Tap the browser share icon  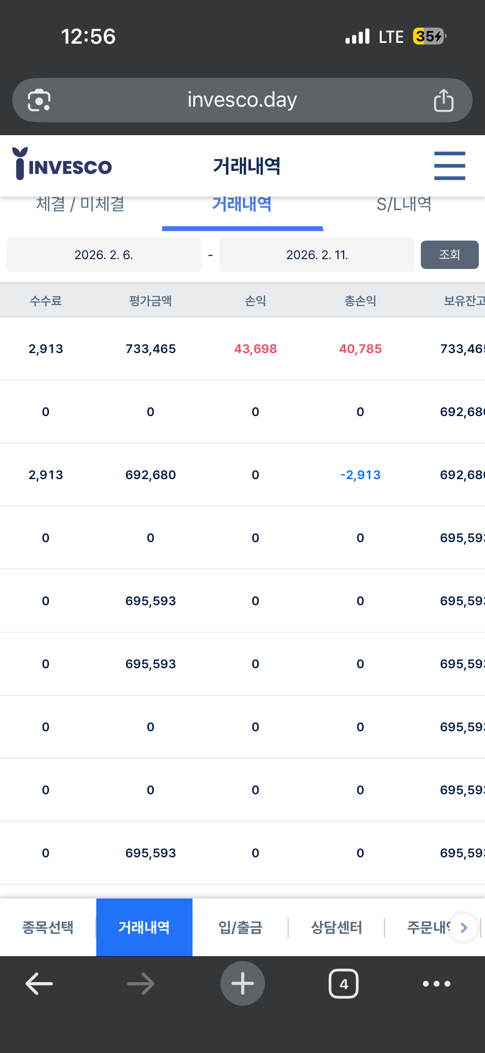443,100
